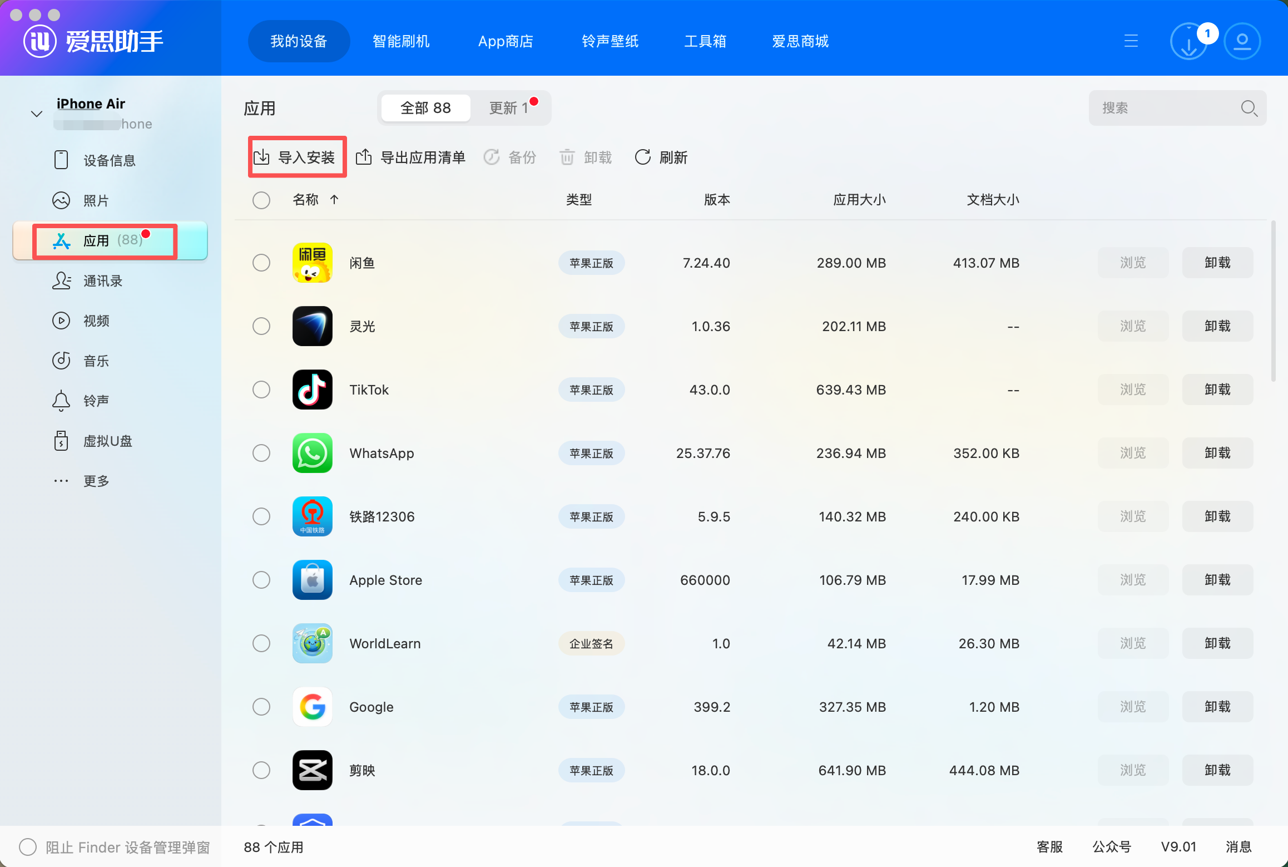Click the download manager icon with badge
Viewport: 1288px width, 867px height.
point(1189,42)
